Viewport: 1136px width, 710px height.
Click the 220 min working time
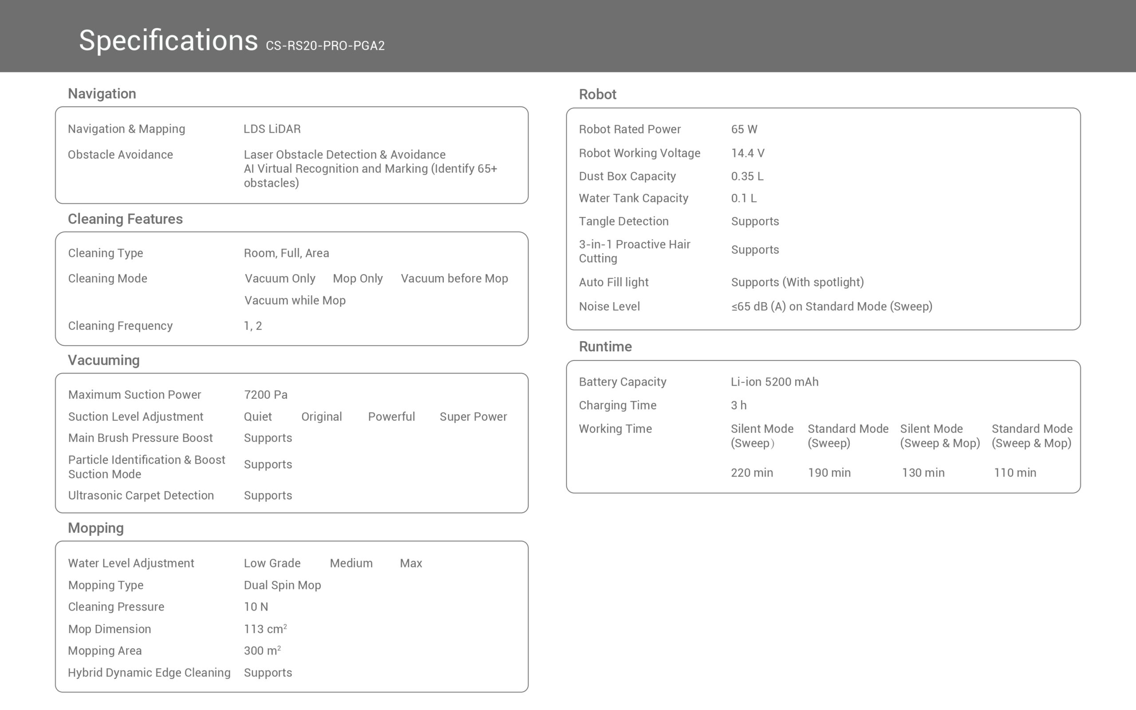click(752, 473)
